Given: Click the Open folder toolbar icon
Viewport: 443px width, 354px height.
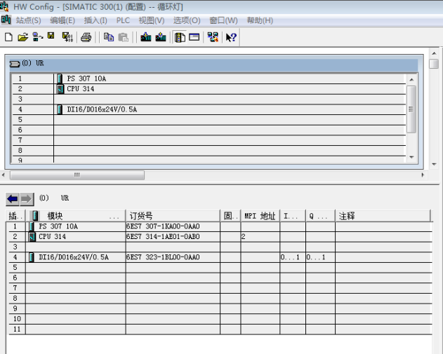Looking at the screenshot, I should click(22, 36).
